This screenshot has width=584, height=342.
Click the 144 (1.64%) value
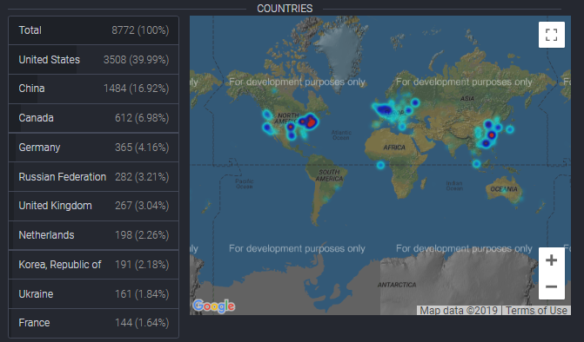[142, 323]
